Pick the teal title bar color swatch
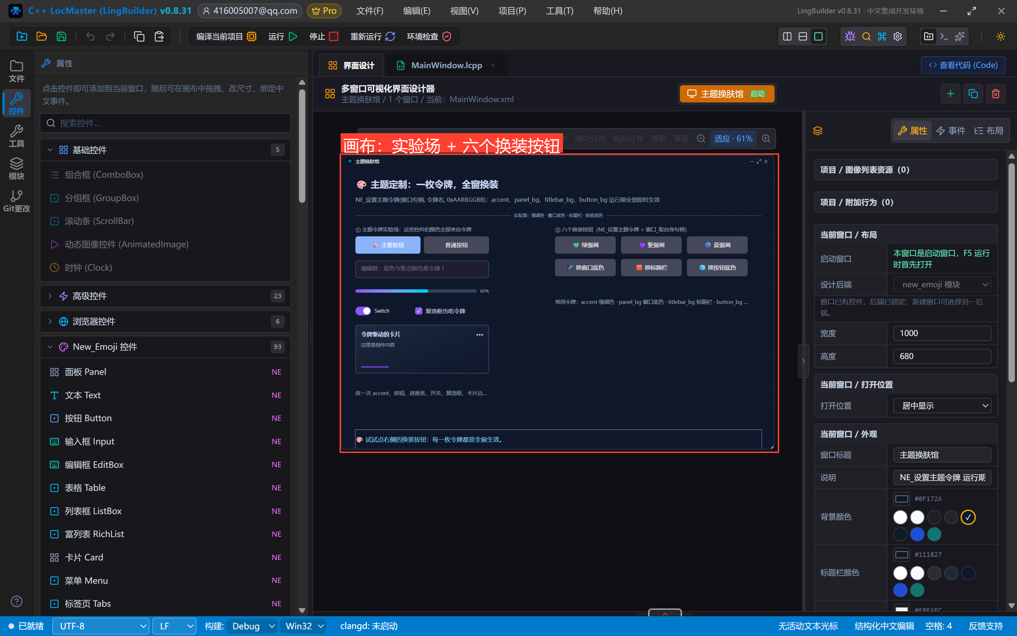 917,590
